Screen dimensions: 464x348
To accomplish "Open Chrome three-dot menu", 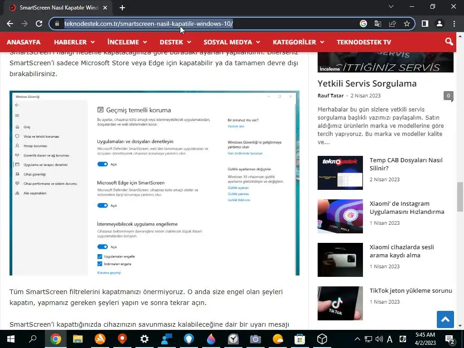I will click(x=454, y=24).
